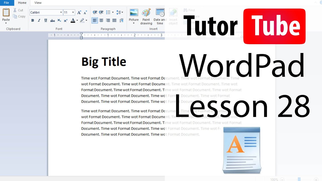322x181 pixels.
Task: Click the Clipboard group label
Action: pyautogui.click(x=13, y=29)
